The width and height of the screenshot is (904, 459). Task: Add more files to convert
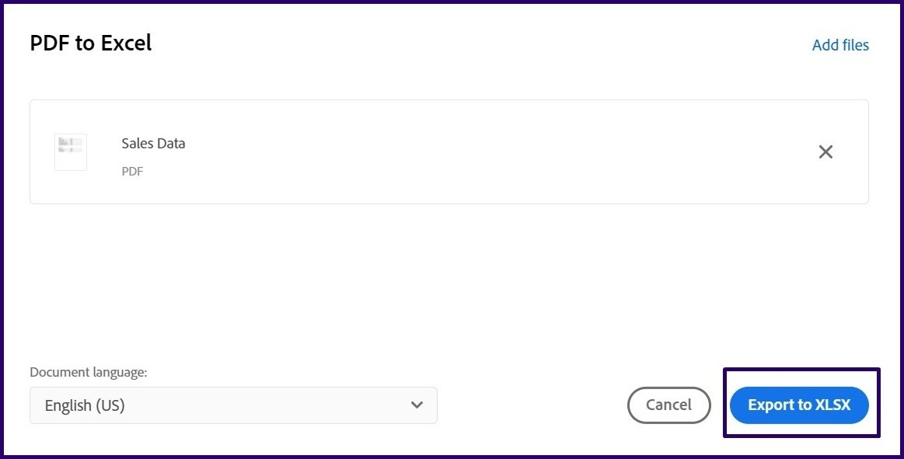coord(840,45)
